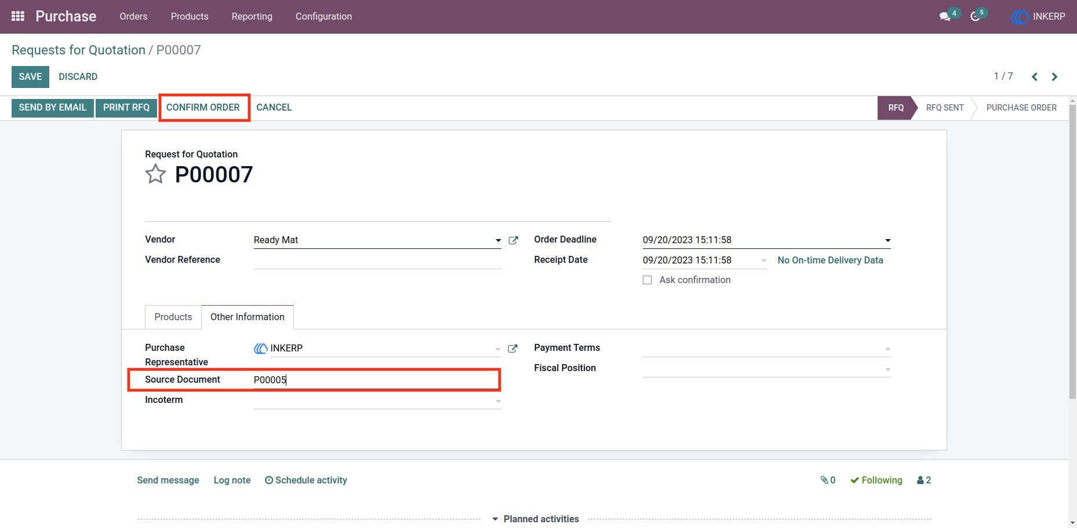Collapse the Planned activities section
1077x528 pixels.
pyautogui.click(x=535, y=519)
